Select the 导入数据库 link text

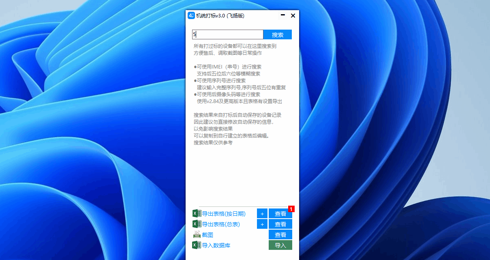pyautogui.click(x=216, y=245)
